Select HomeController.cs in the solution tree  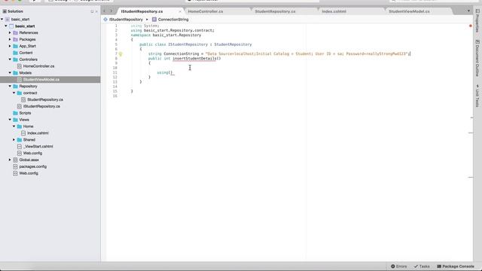(38, 66)
